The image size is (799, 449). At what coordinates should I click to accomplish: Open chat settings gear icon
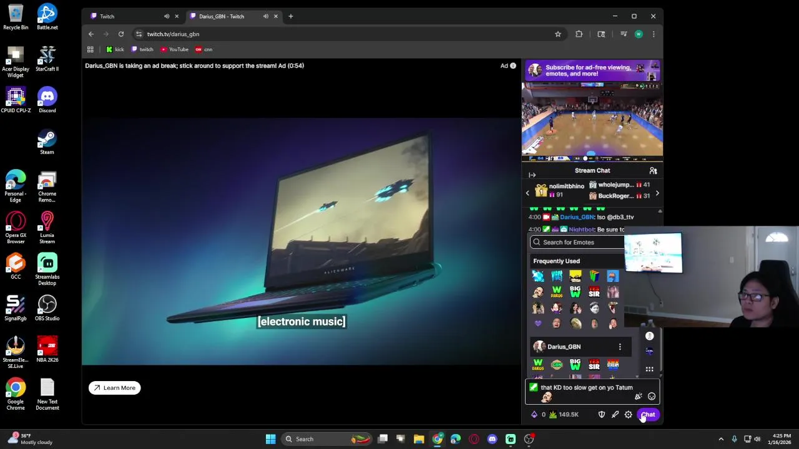628,415
